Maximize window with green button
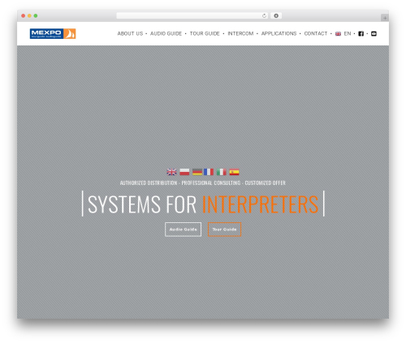Image resolution: width=406 pixels, height=343 pixels. click(x=36, y=15)
